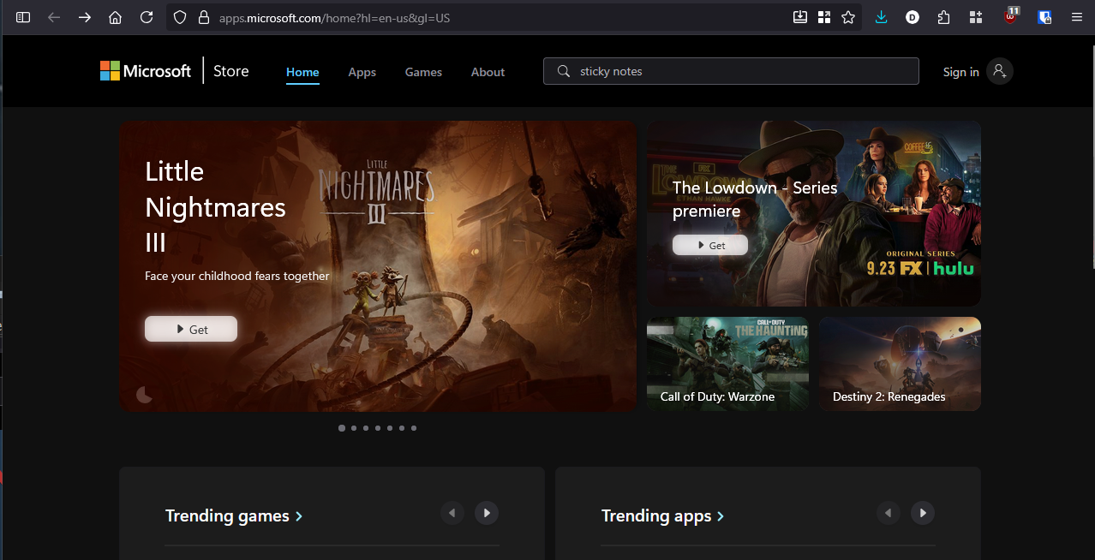The height and width of the screenshot is (560, 1095).
Task: Switch to the Apps tab
Action: 362,72
